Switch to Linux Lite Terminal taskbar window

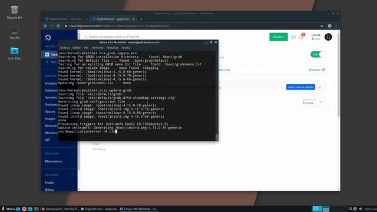tap(139, 209)
